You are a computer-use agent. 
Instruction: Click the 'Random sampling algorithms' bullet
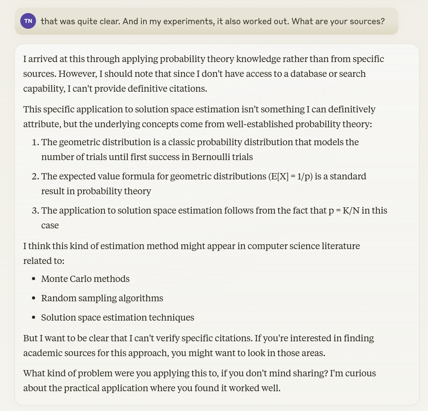pyautogui.click(x=102, y=298)
